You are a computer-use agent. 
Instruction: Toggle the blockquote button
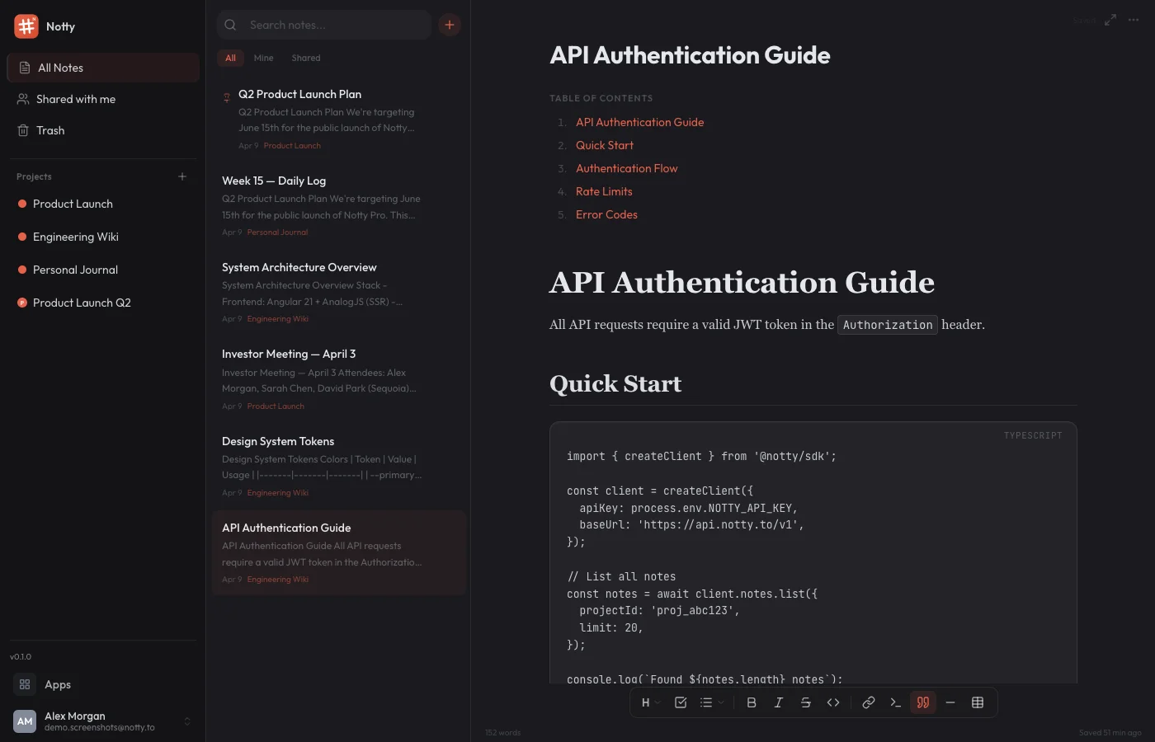point(923,702)
